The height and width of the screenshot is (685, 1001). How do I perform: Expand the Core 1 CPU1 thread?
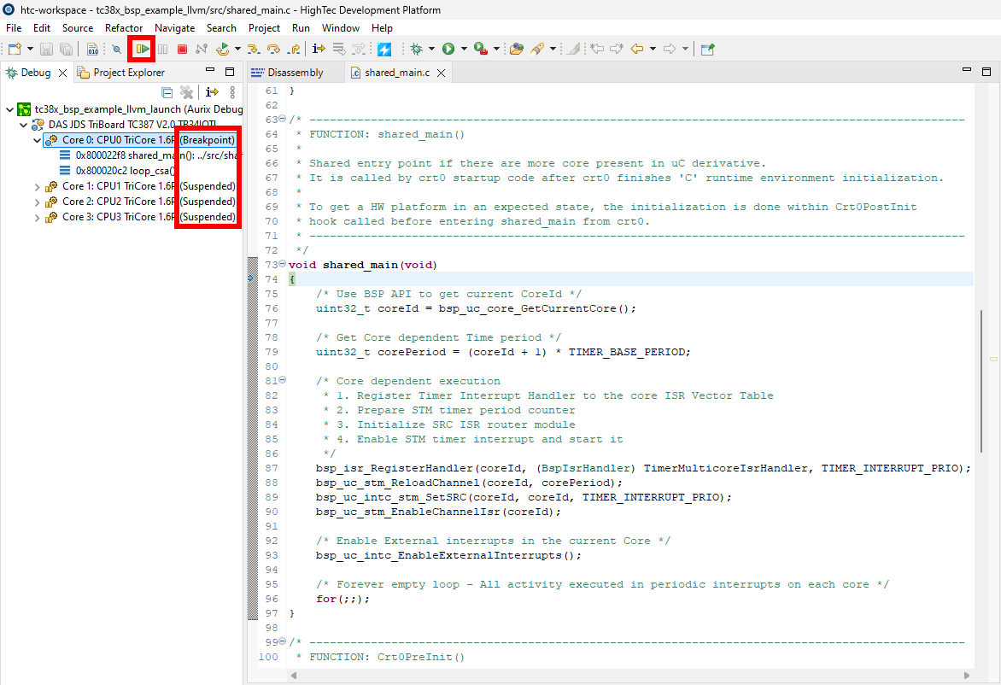coord(37,186)
